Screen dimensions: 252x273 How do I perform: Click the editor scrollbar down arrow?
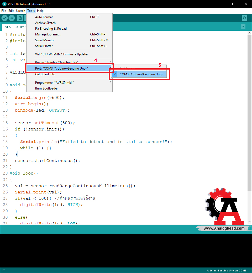[249, 222]
